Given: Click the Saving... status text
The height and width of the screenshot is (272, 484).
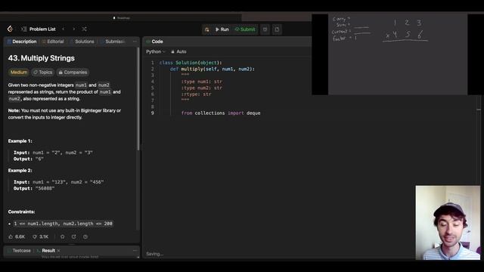Looking at the screenshot, I should (x=154, y=254).
